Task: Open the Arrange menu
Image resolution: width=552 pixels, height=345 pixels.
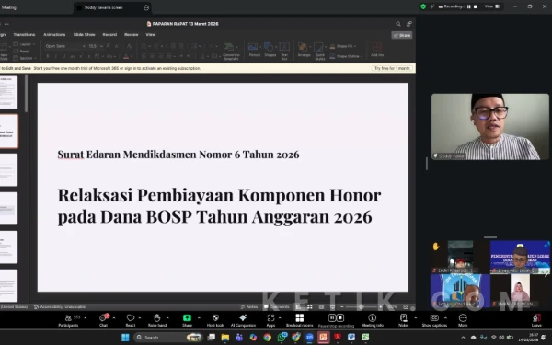Action: [x=304, y=50]
